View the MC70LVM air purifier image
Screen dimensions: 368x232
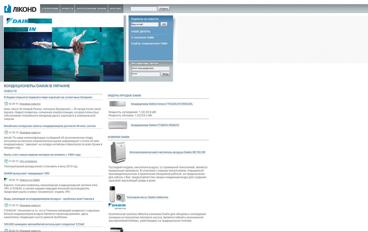click(x=118, y=153)
